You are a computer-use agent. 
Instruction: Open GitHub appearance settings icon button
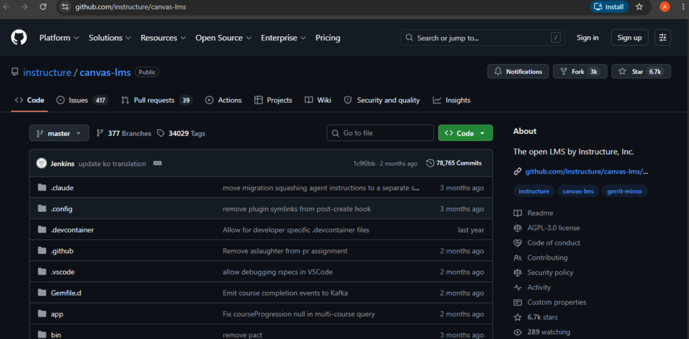tap(663, 38)
